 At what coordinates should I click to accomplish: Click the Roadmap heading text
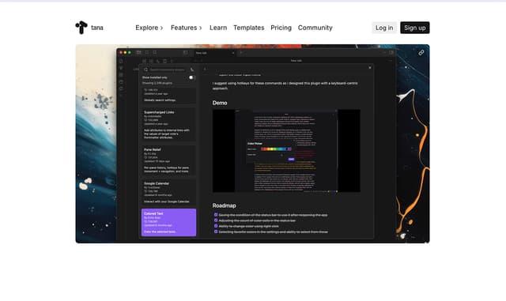click(x=224, y=205)
